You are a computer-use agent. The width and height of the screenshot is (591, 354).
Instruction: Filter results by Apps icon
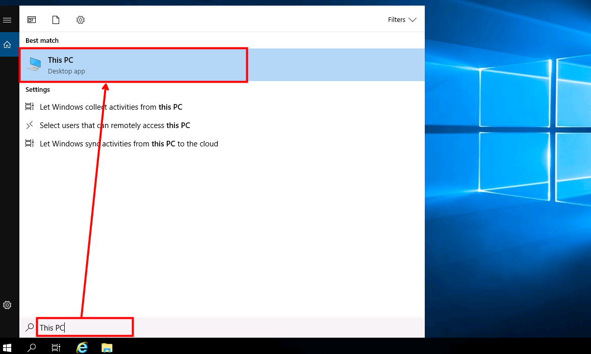32,19
